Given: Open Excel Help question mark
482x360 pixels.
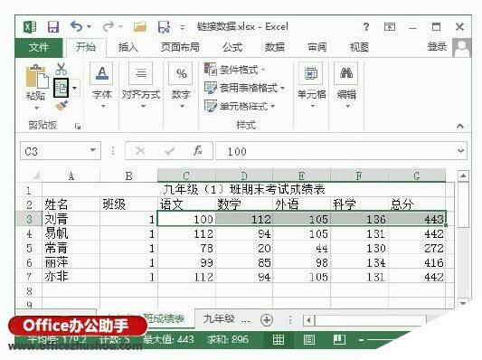Looking at the screenshot, I should pos(366,27).
